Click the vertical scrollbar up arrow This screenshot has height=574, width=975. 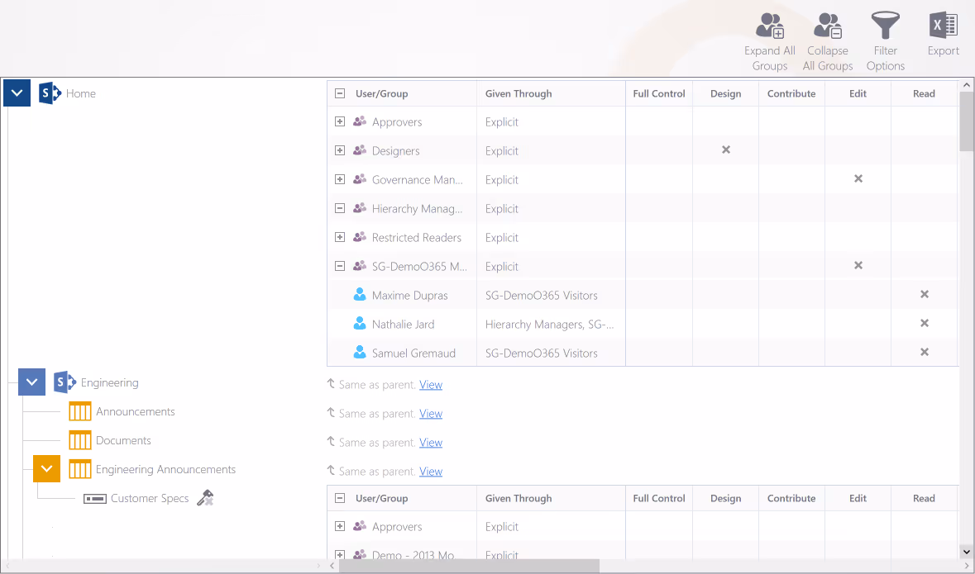pos(967,85)
